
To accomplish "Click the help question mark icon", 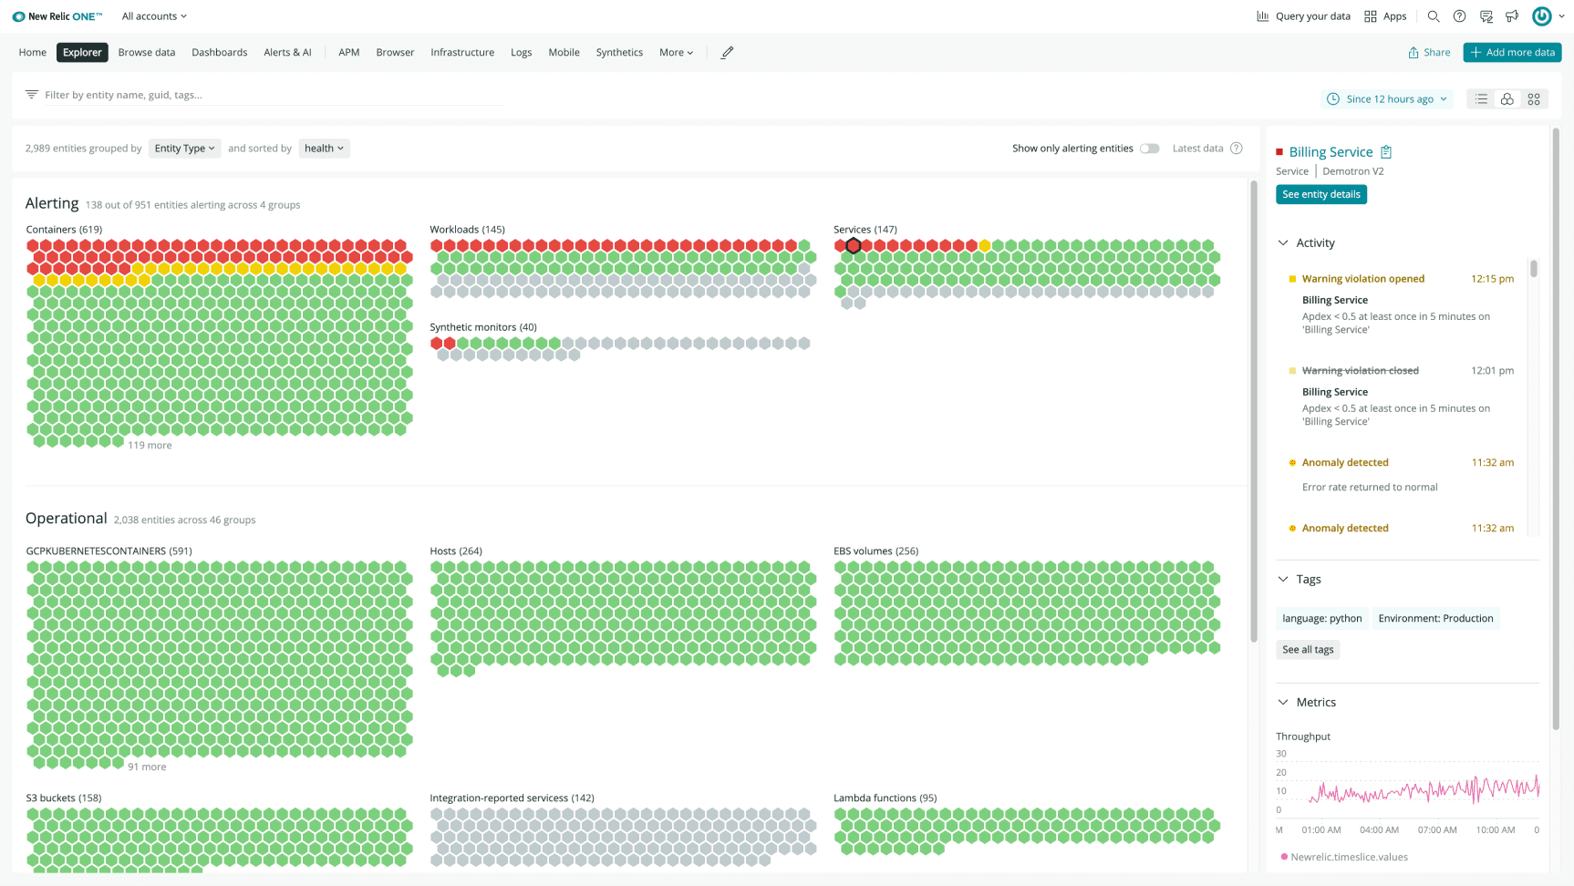I will coord(1459,15).
